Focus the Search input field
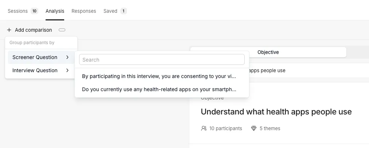Screen dimensions: 369x148 point(162,59)
